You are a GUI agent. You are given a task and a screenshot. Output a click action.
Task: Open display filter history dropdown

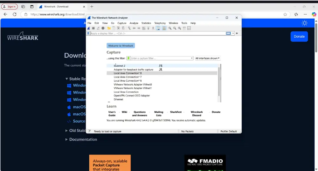(x=233, y=33)
